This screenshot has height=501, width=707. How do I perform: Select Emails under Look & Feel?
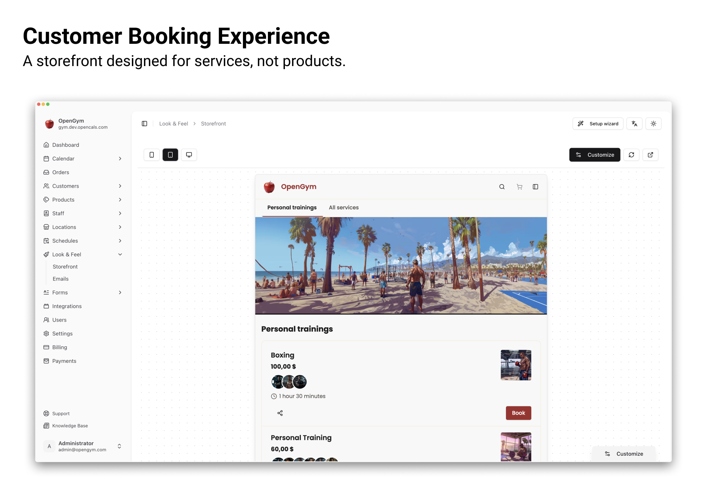pyautogui.click(x=60, y=279)
